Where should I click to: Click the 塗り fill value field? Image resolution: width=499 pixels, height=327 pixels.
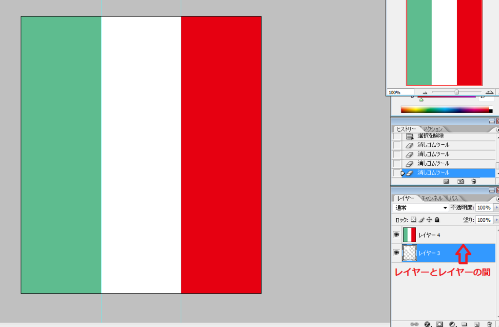coord(484,220)
